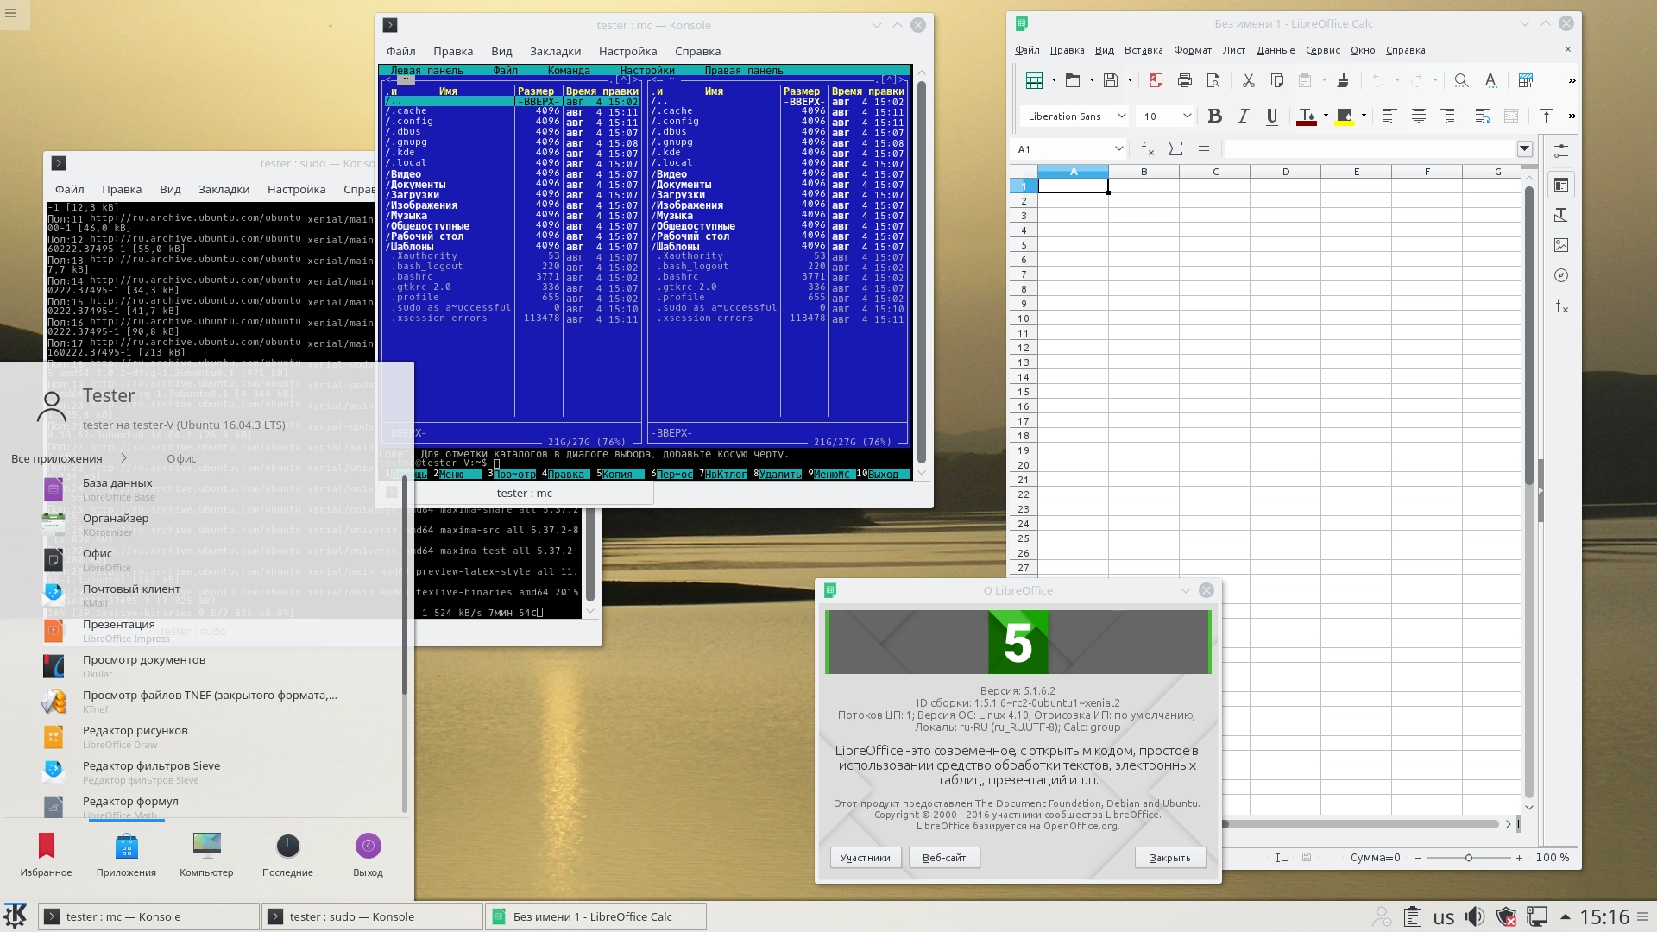Open background color dropdown arrow

pyautogui.click(x=1364, y=116)
